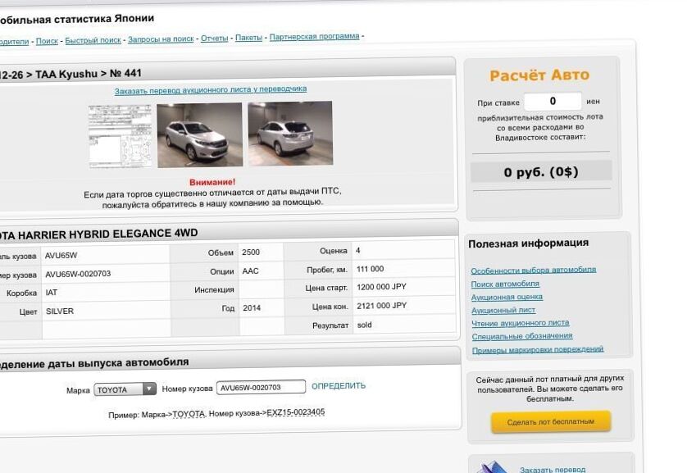Click the Заказать перевод link at bottom

click(x=553, y=469)
